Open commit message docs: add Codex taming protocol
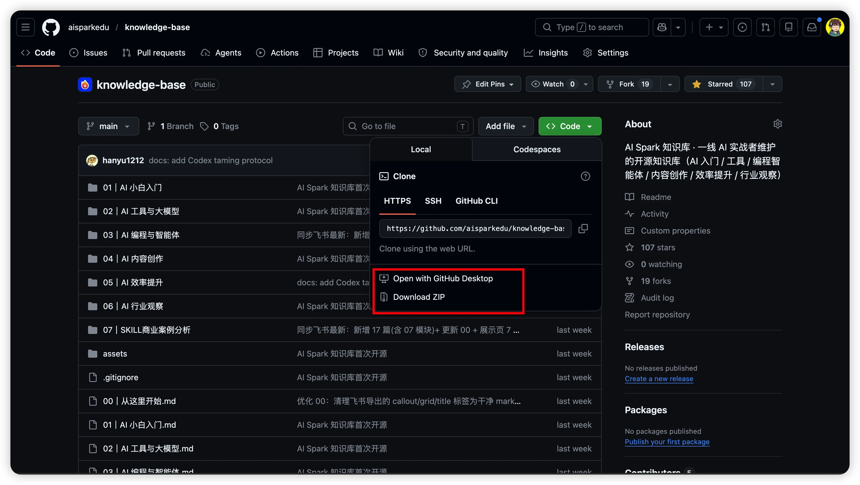Image resolution: width=860 pixels, height=485 pixels. pos(210,160)
